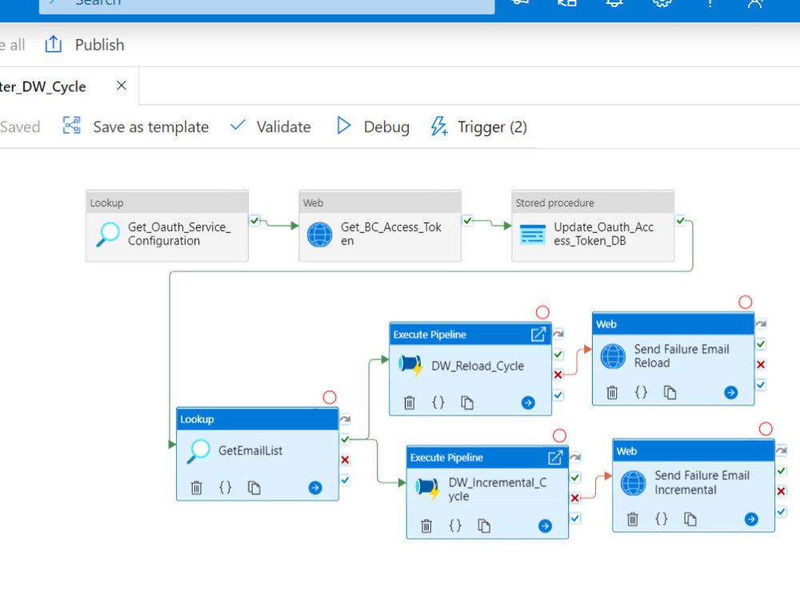Close the ter_DW_Cycle pipeline tab
The height and width of the screenshot is (600, 800).
(122, 86)
